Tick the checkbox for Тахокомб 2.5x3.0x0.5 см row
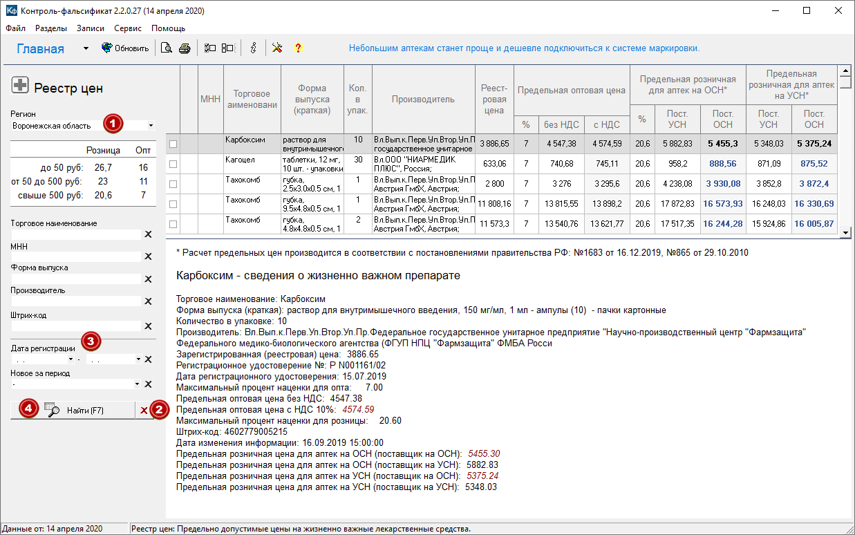 173,184
